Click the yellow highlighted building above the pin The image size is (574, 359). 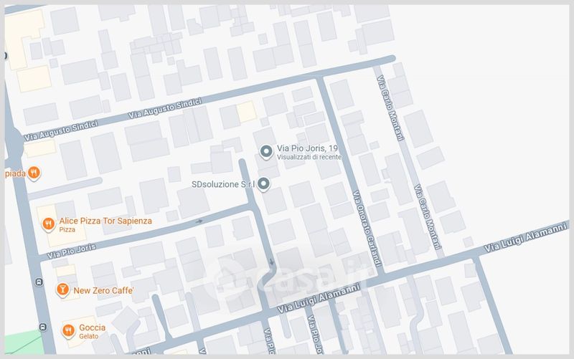click(x=246, y=111)
